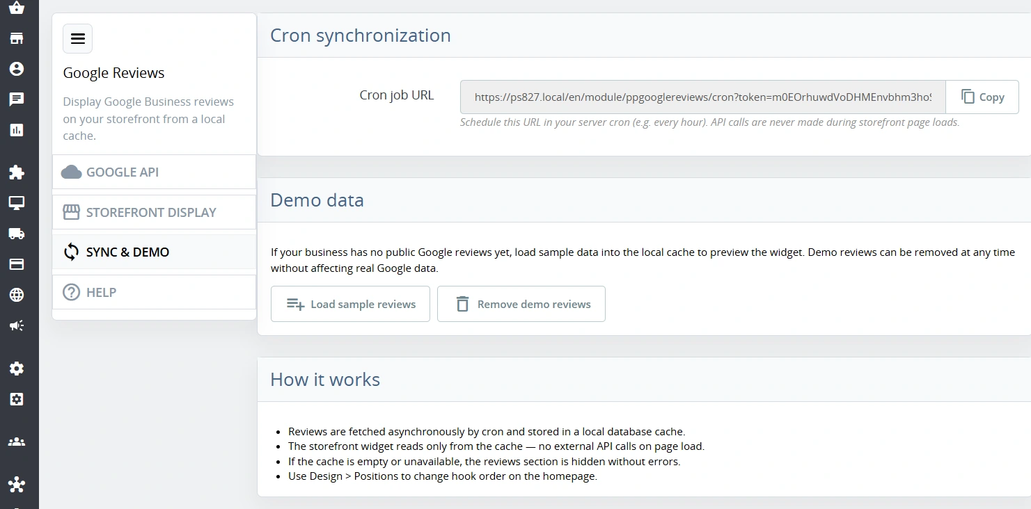
Task: Open the Modules puzzle piece icon
Action: 17,172
